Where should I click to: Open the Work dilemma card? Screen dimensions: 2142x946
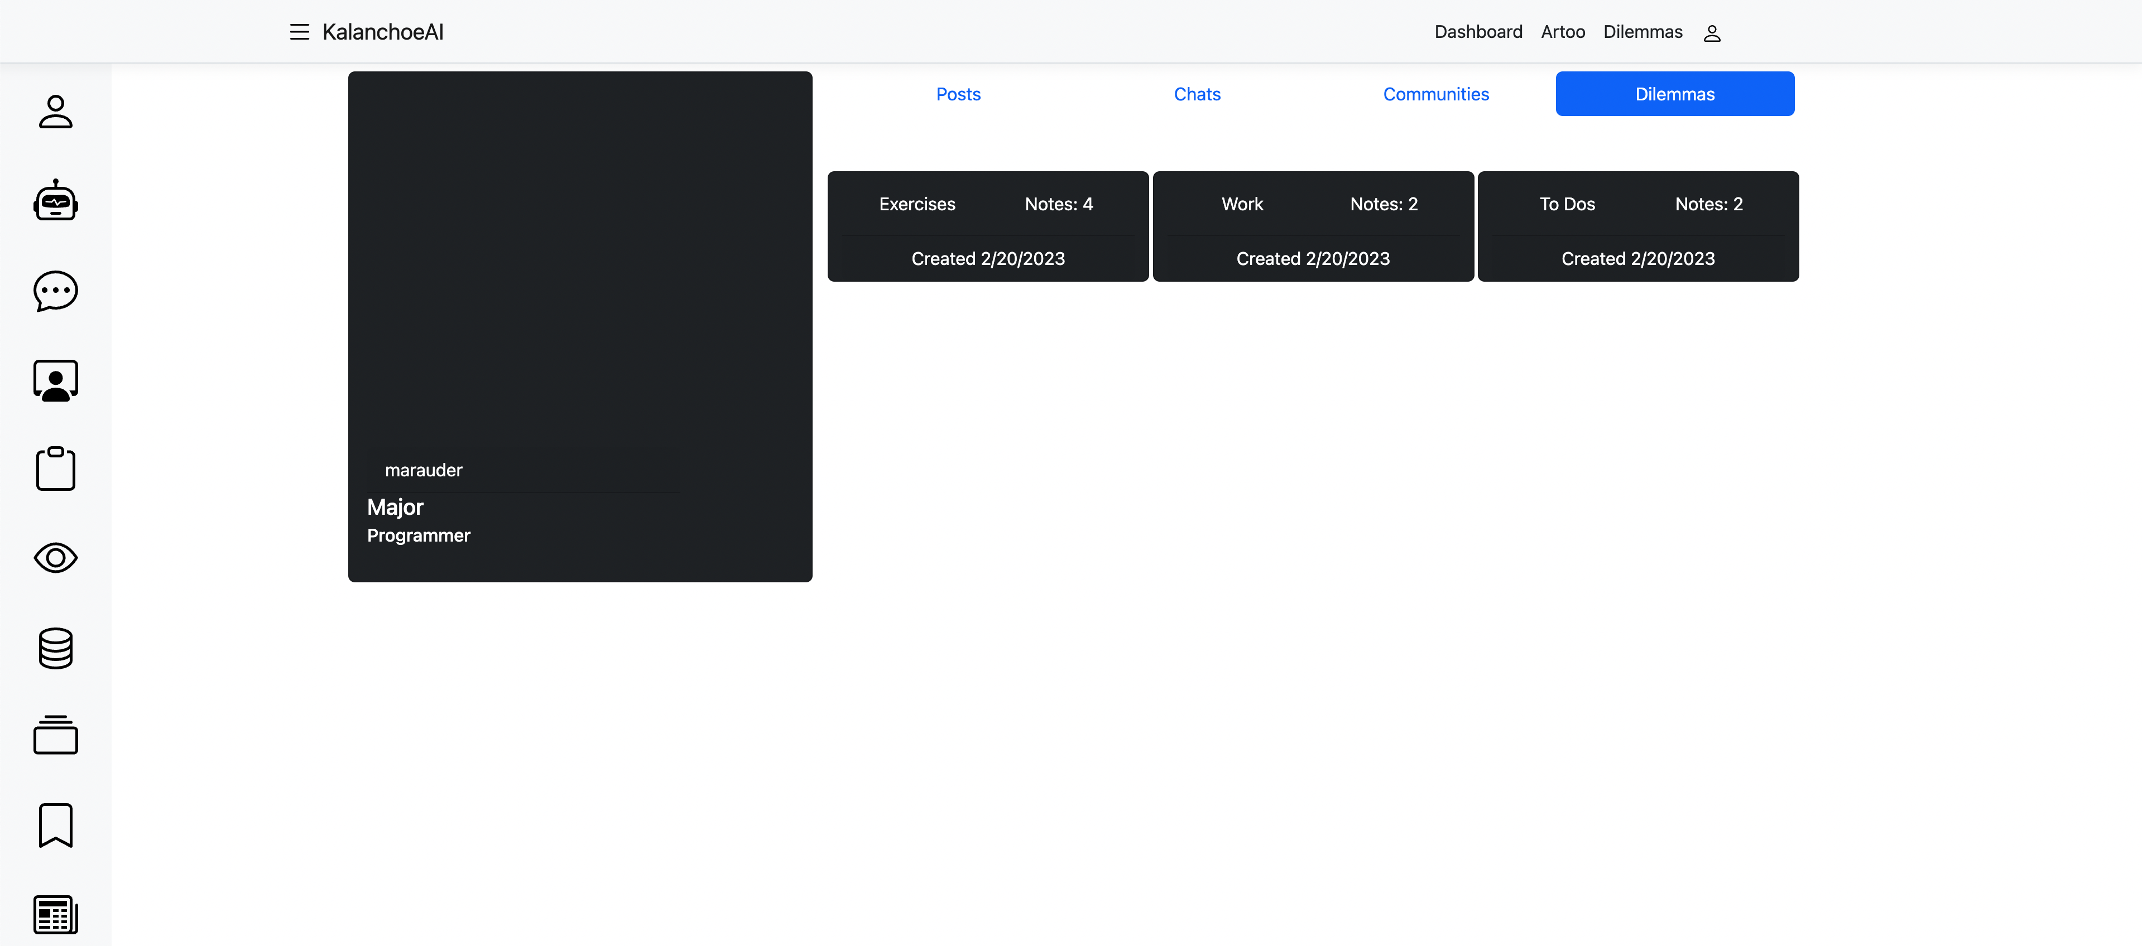(1313, 226)
